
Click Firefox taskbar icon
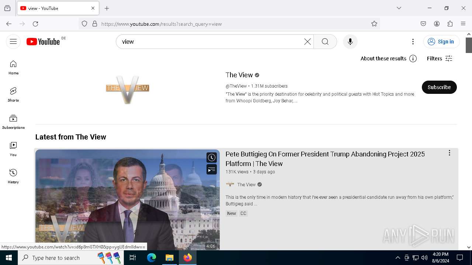tap(188, 258)
